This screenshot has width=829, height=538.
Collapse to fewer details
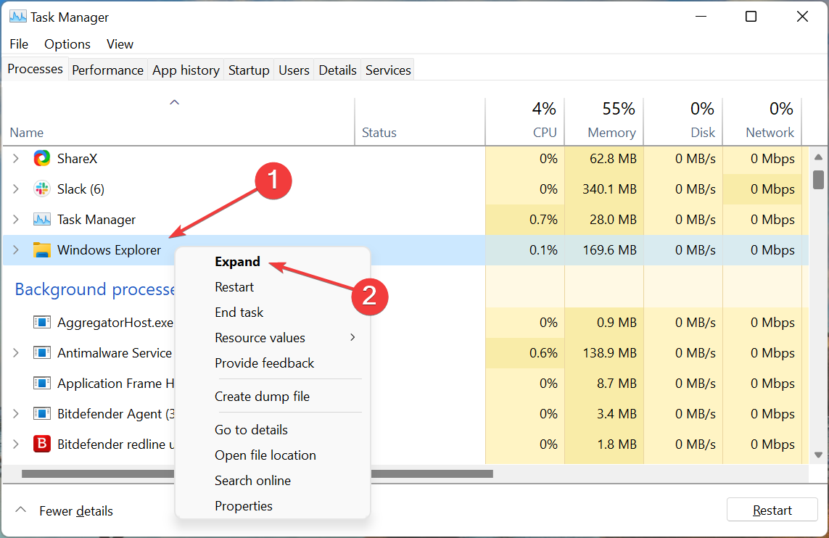[x=75, y=510]
